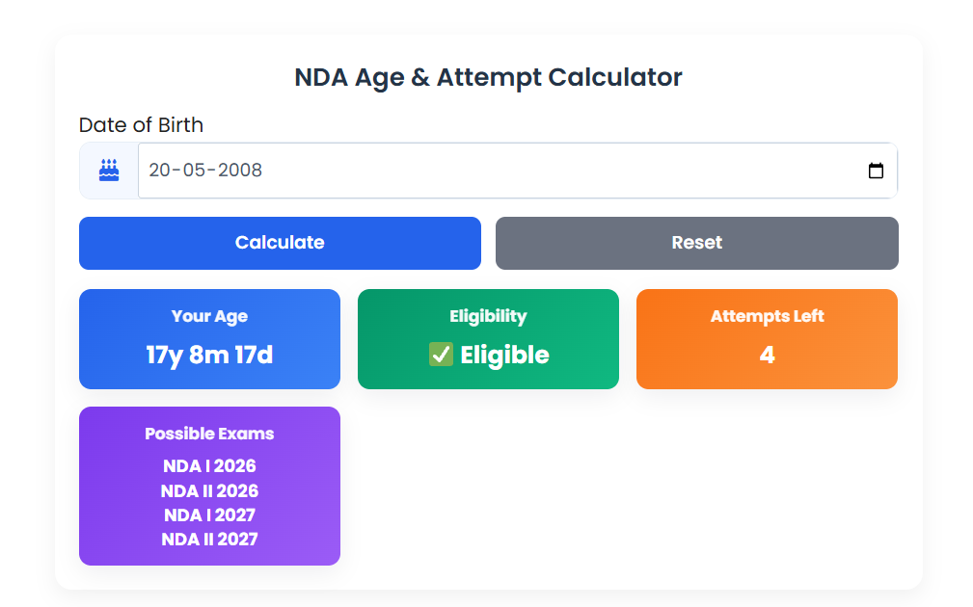
Task: Click the '17y 8m 17d' age value
Action: coord(209,355)
